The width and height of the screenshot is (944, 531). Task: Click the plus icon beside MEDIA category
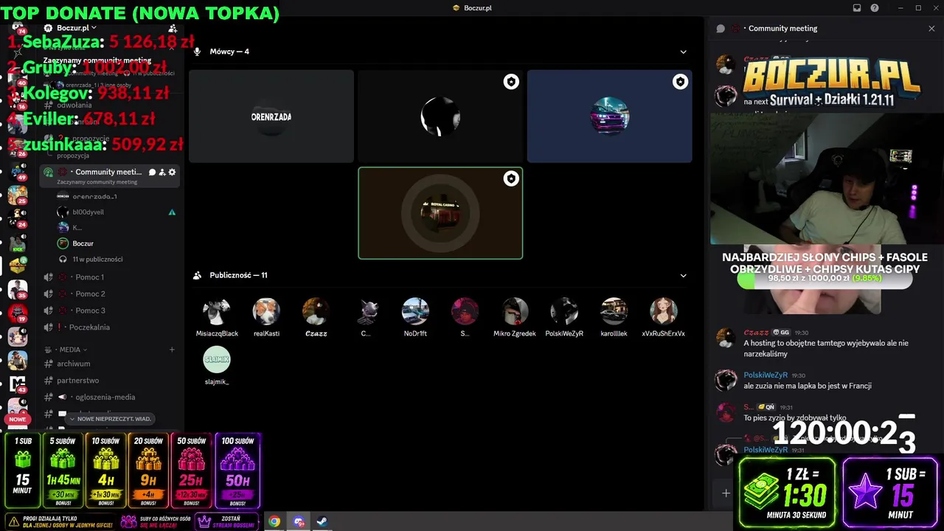pos(172,350)
